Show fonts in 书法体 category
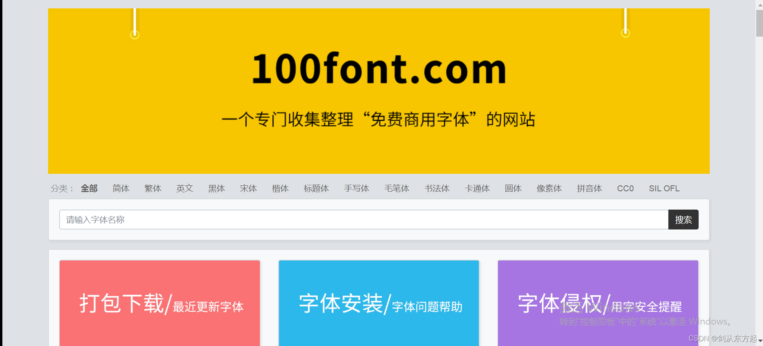This screenshot has height=346, width=763. point(437,189)
